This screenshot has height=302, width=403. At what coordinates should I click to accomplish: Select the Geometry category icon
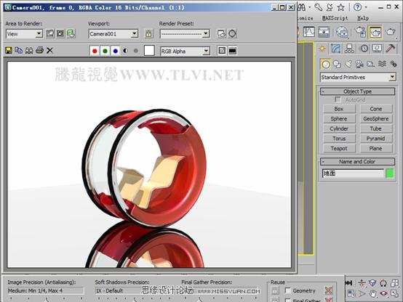click(x=326, y=64)
